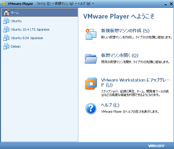Click the new virtual machine starburst icon
Screen dimensions: 174x149
tap(91, 34)
